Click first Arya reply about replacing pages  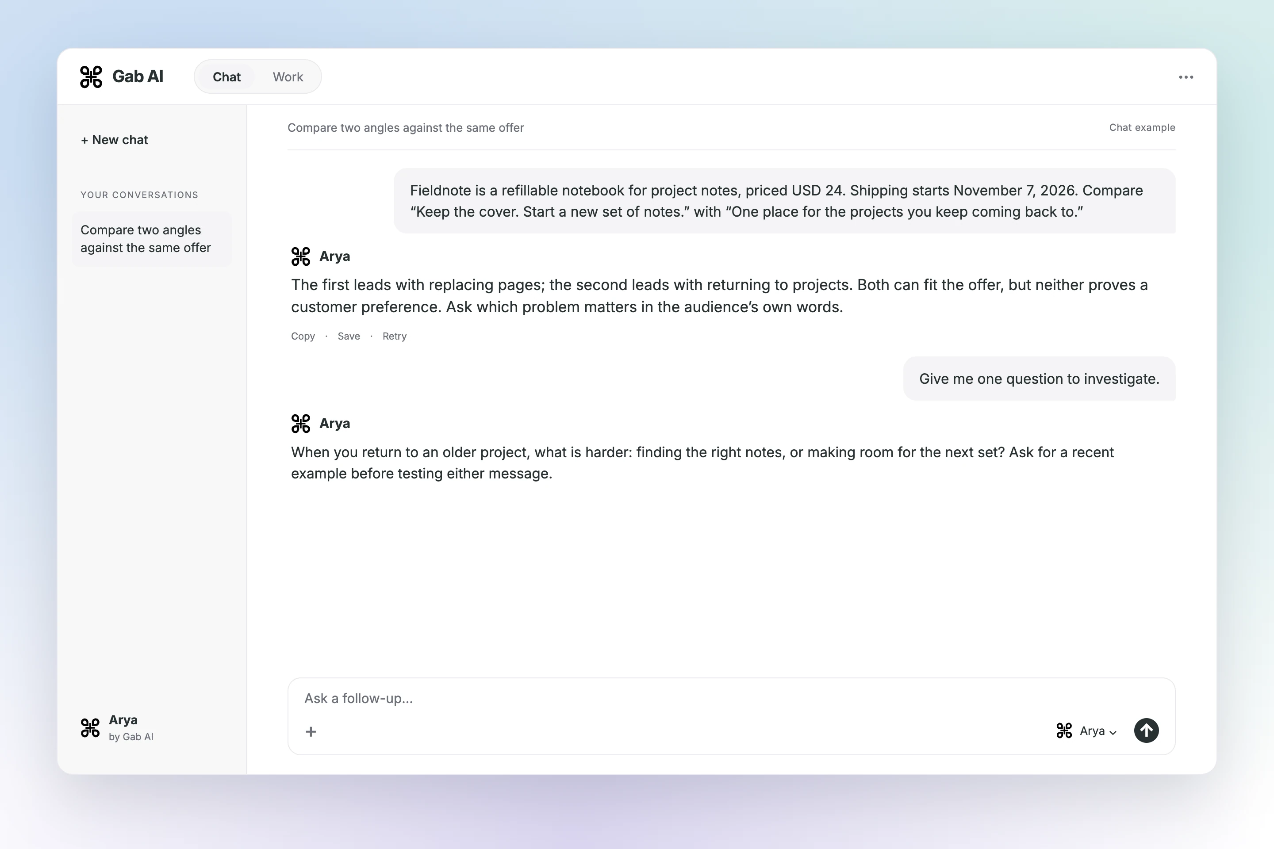(719, 296)
